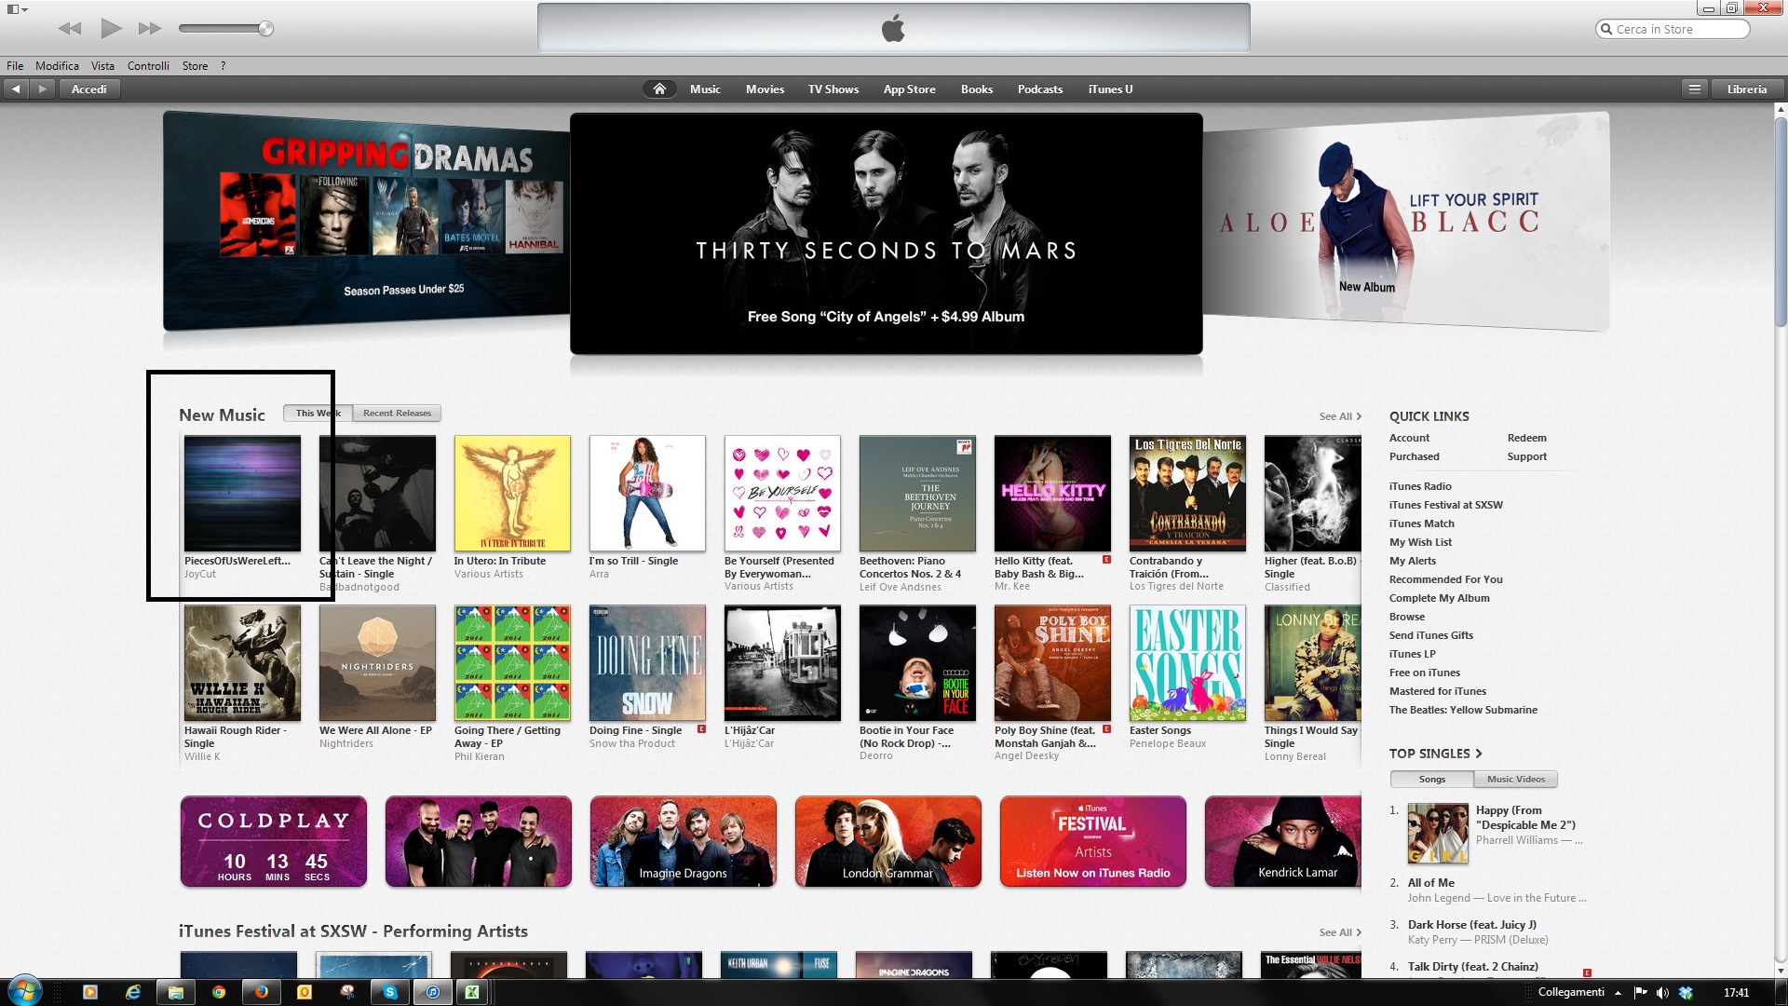Click the Windows Start orb
1788x1006 pixels.
tap(25, 991)
